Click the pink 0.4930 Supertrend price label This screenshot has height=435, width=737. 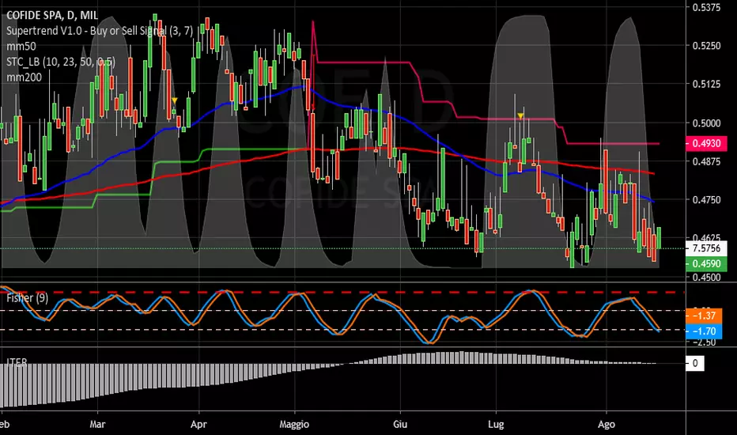pyautogui.click(x=708, y=143)
